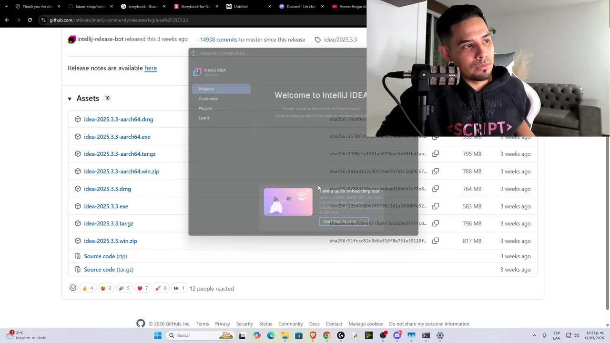Click the Windows taskbar Buscar search box
This screenshot has width=610, height=343.
tap(200, 335)
